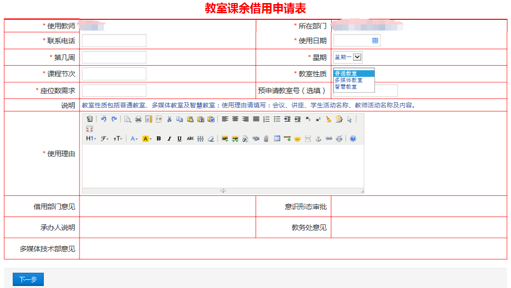Open the 星期 weekday dropdown
Screen dimensions: 511x288
(x=347, y=57)
